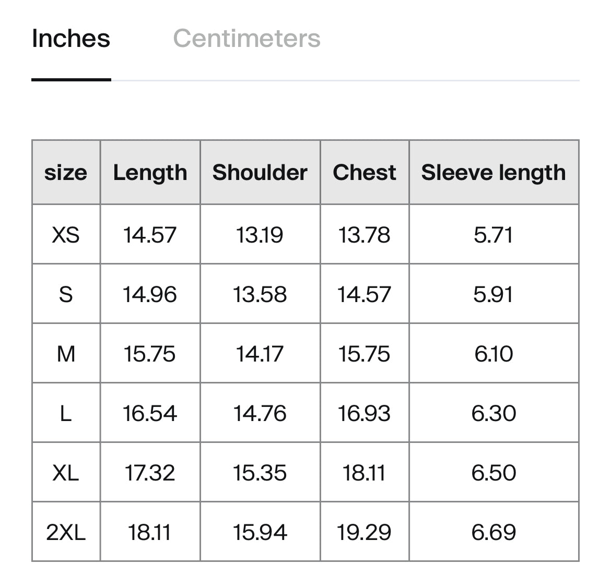The width and height of the screenshot is (611, 588).
Task: Select the XS size row label
Action: click(66, 235)
